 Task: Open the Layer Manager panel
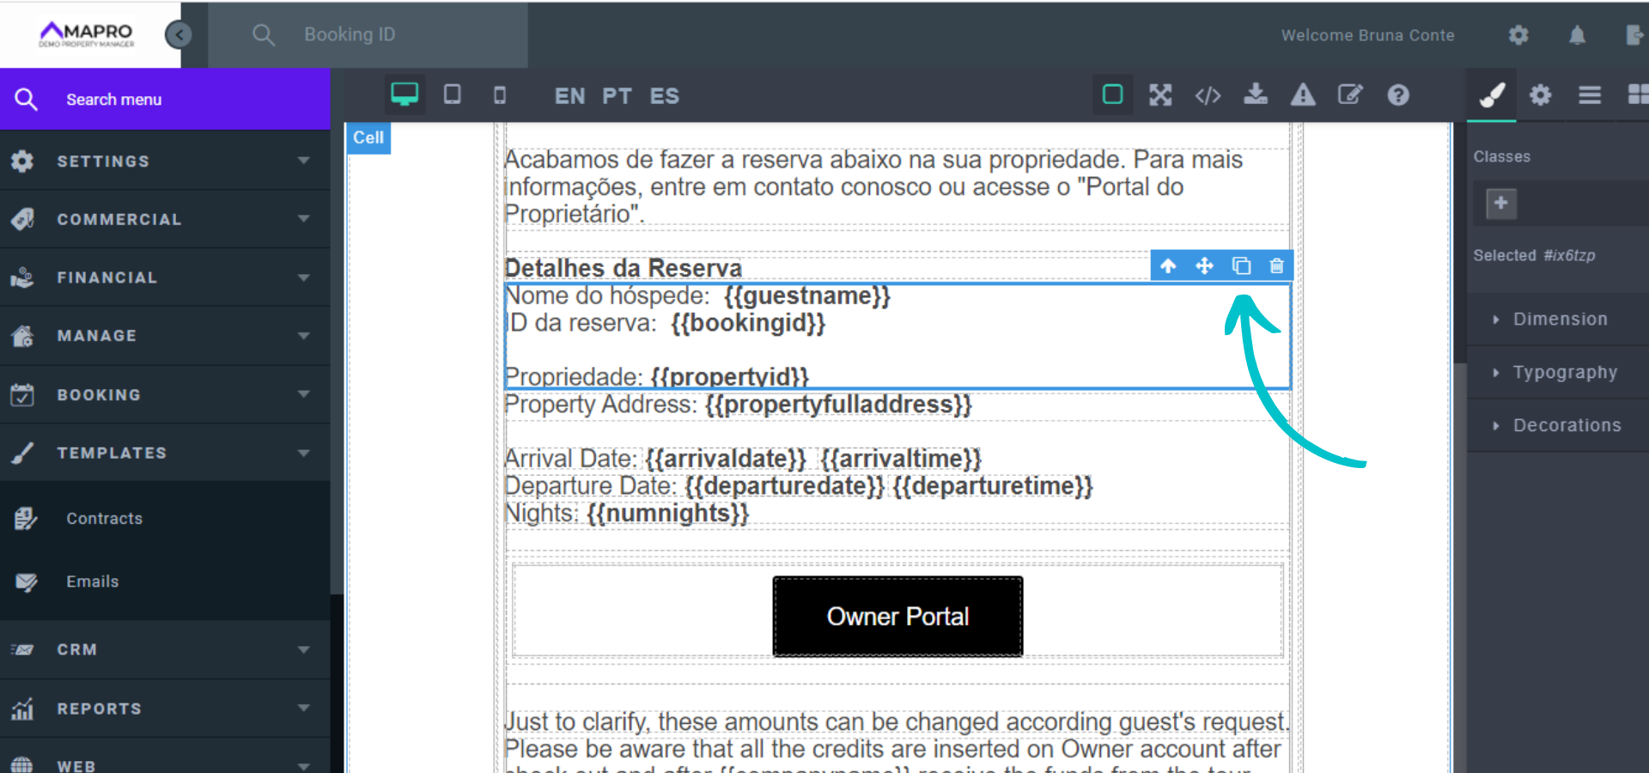tap(1589, 95)
